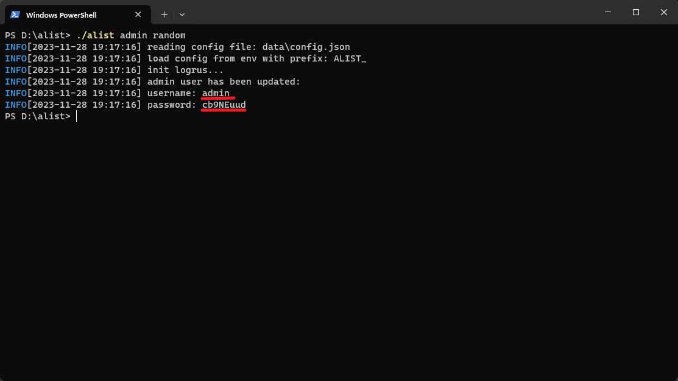Click the 'random' argument in the command
This screenshot has height=381, width=678.
click(x=169, y=35)
